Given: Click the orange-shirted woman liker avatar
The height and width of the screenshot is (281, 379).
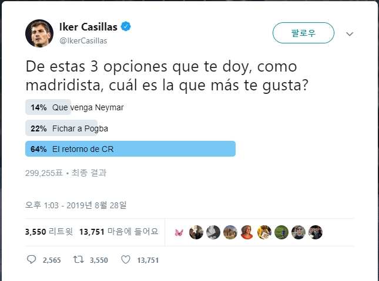Looking at the screenshot, I should point(247,232).
